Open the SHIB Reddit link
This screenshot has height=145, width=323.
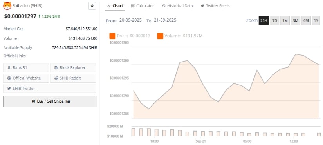(x=73, y=78)
